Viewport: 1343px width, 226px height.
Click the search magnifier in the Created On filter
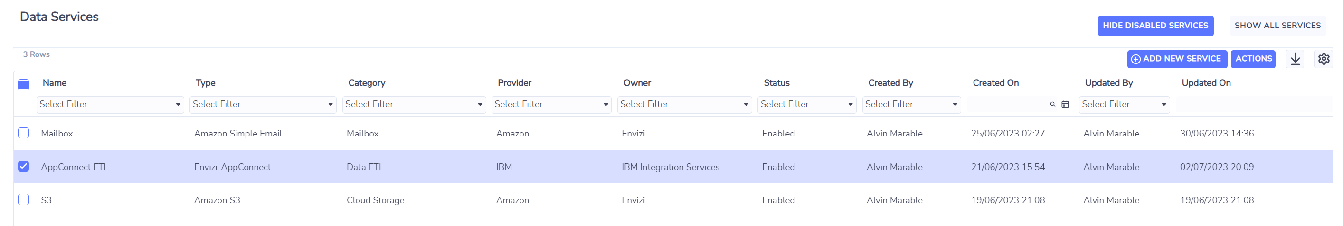pos(1052,105)
